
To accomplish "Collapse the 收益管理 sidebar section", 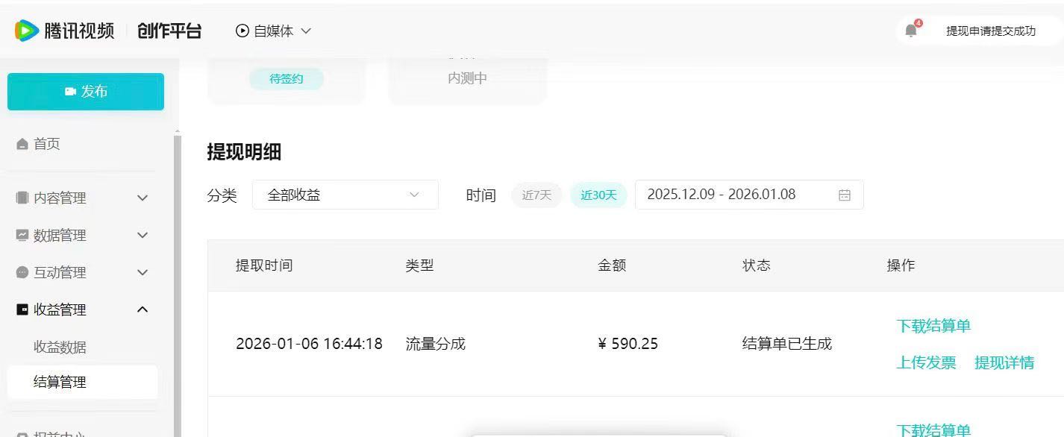I will point(142,309).
